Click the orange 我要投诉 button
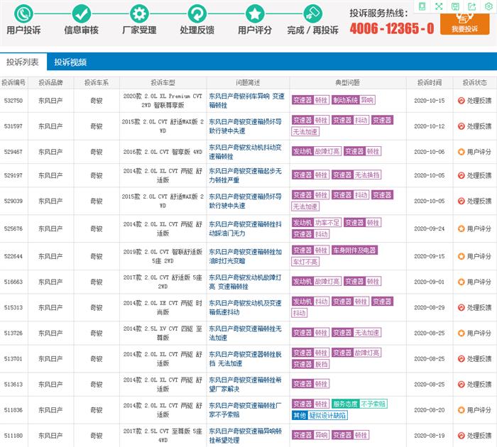The image size is (497, 447). tap(464, 23)
